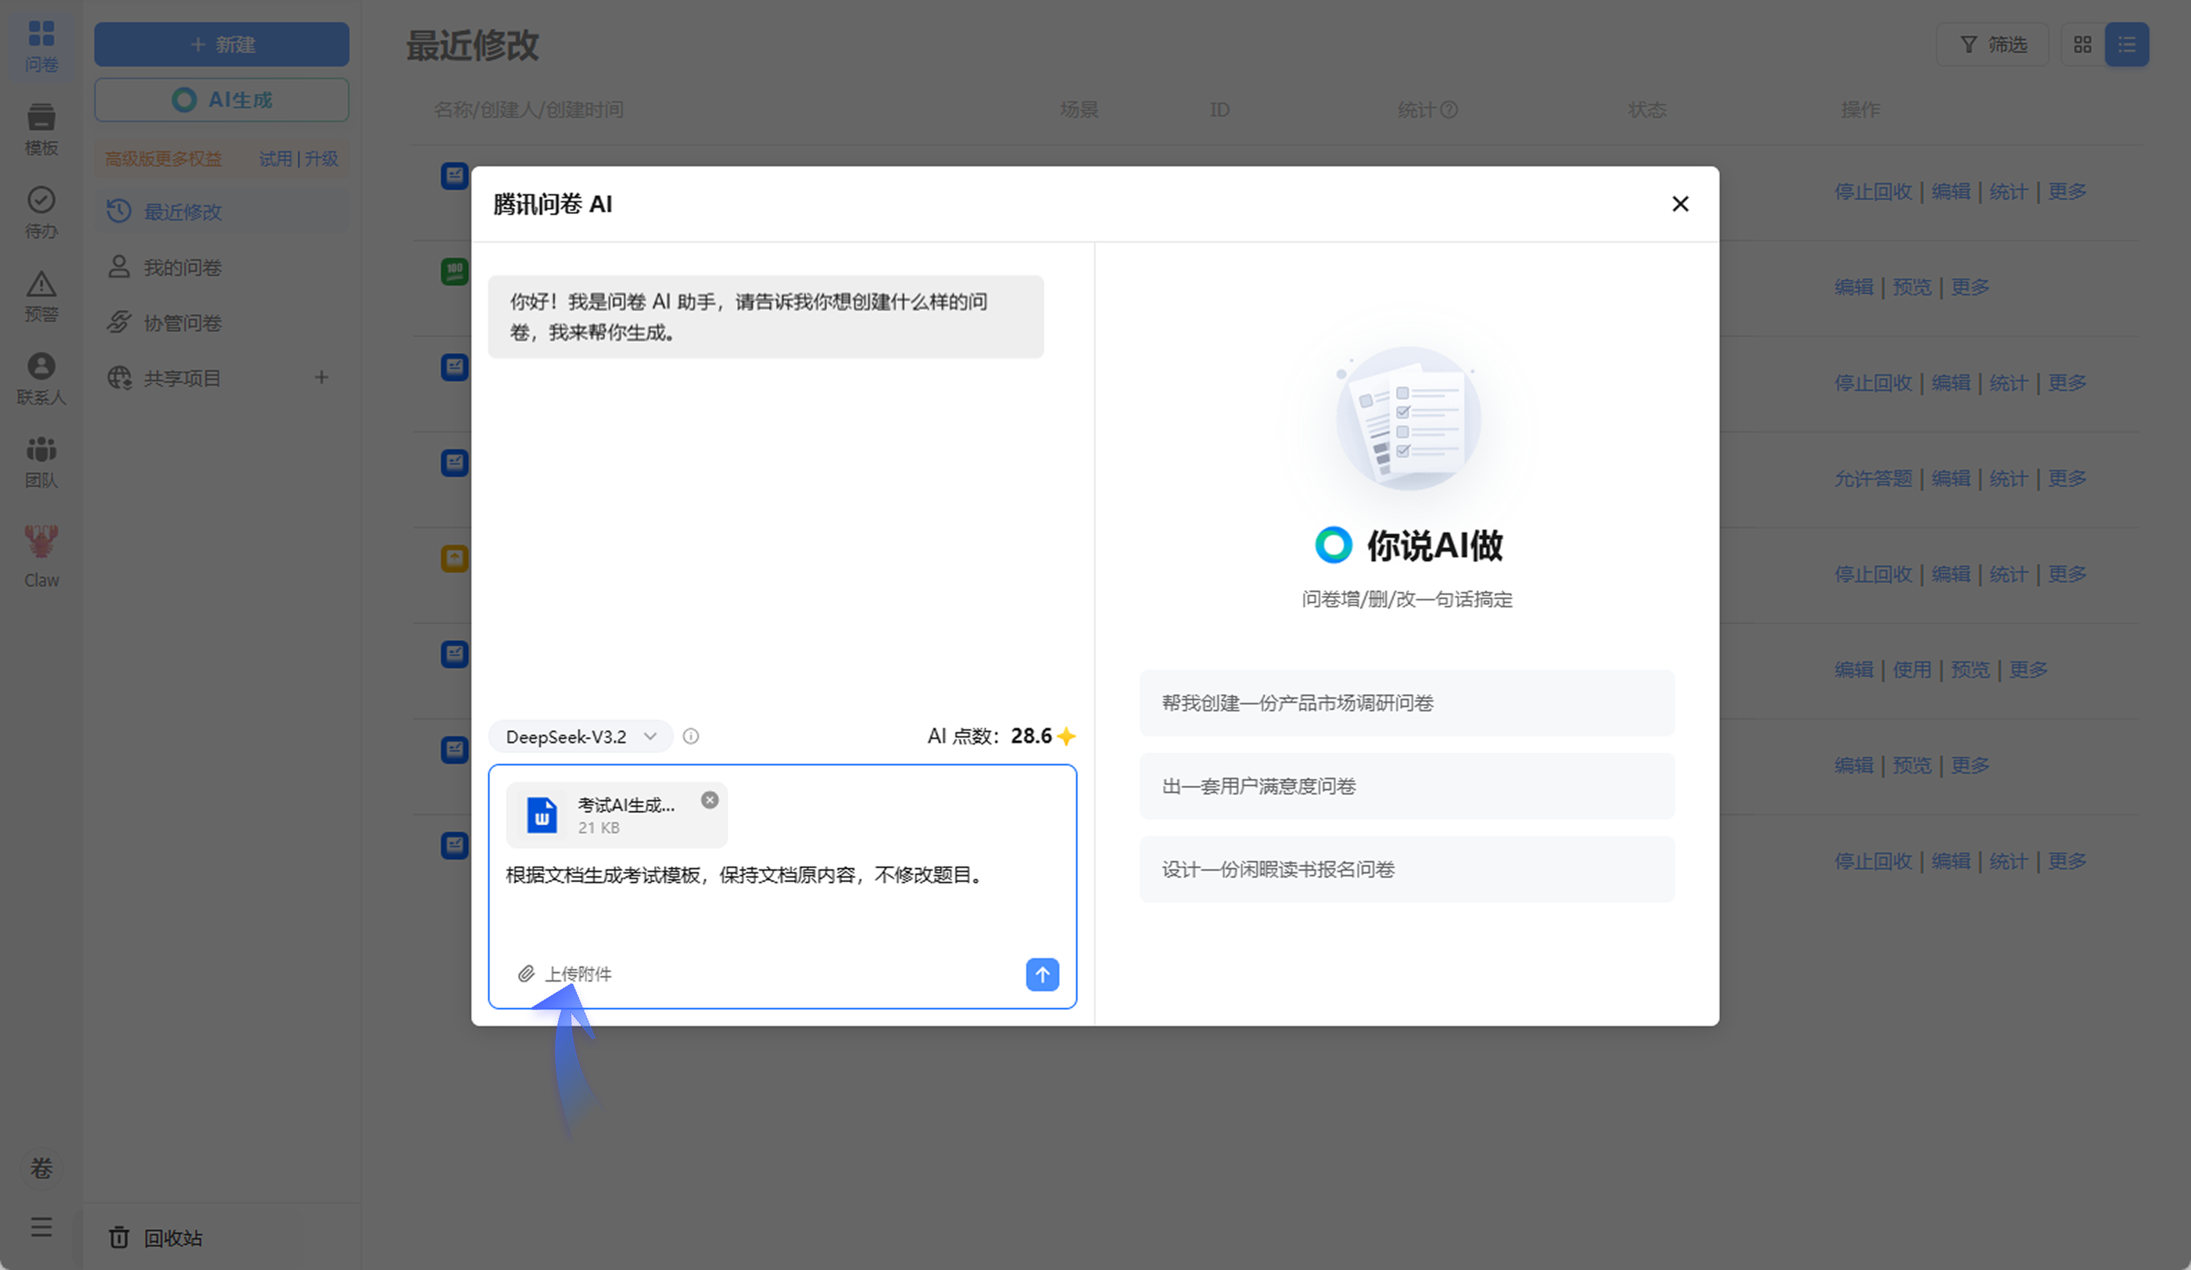Select 我的问卷 in the sidebar
Screen dimensions: 2191x1270
(222, 267)
